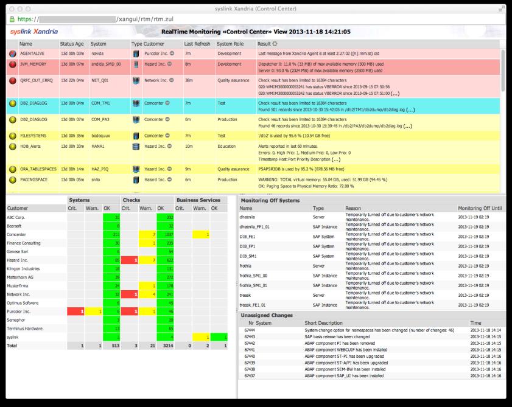Open customer menu icon in HANA1 row
This screenshot has width=512, height=407.
pos(169,146)
